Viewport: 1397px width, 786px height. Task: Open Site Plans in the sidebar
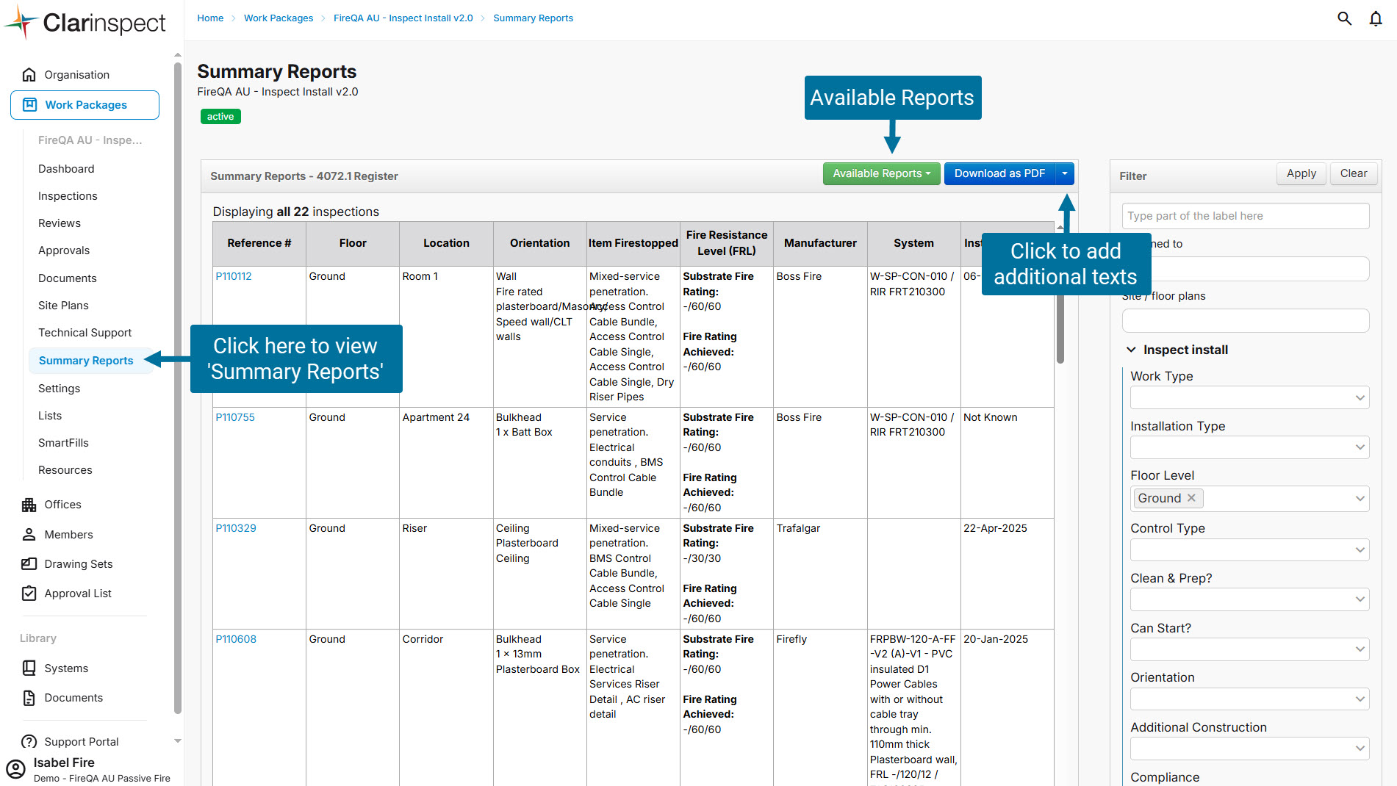pyautogui.click(x=63, y=305)
